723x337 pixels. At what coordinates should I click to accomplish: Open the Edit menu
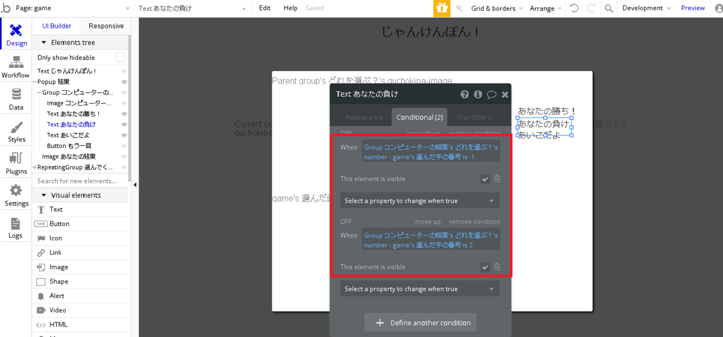264,8
